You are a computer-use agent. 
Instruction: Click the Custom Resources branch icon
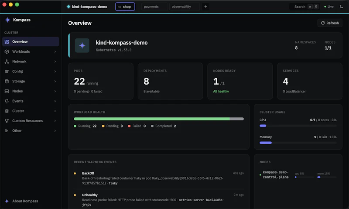[7, 121]
